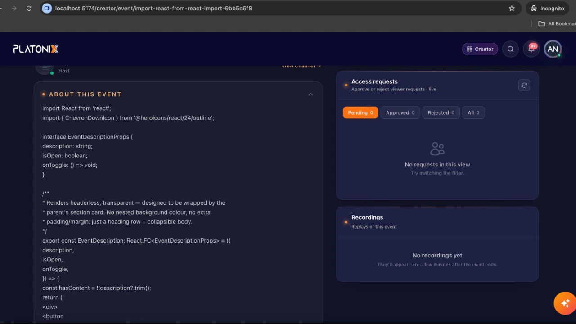
Task: Click the 'Host' label under the avatar
Action: (x=64, y=71)
